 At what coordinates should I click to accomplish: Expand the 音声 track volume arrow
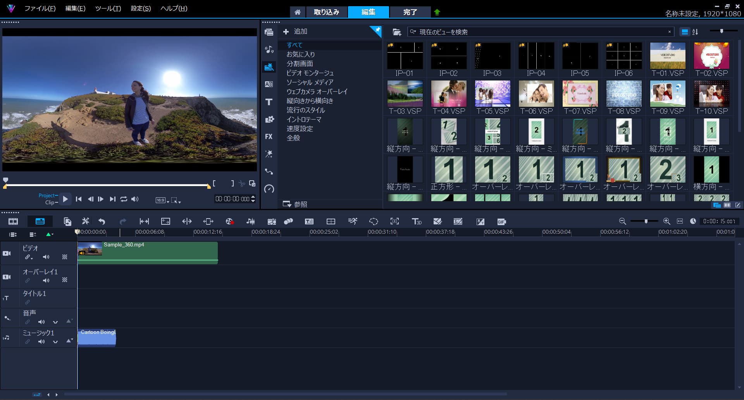pyautogui.click(x=69, y=321)
